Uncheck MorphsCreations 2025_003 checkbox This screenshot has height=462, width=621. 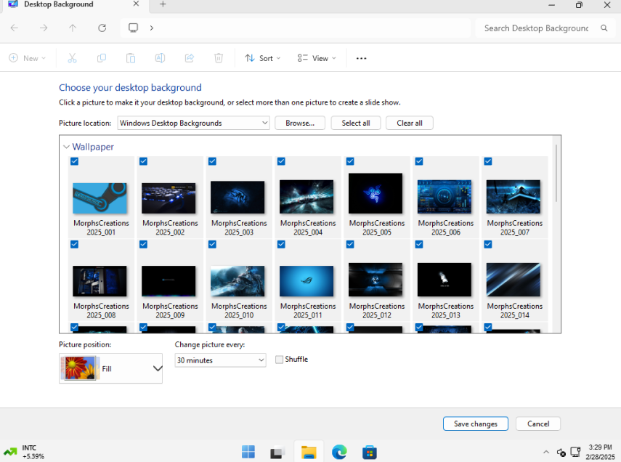point(212,161)
